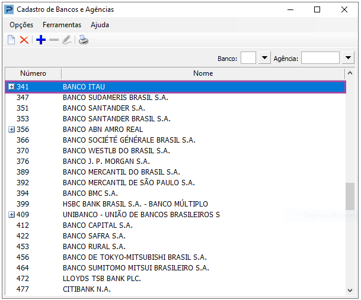Select row BANCO MERCANTIL DE SÃO PAULO S.A.
This screenshot has height=300, width=361.
175,182
